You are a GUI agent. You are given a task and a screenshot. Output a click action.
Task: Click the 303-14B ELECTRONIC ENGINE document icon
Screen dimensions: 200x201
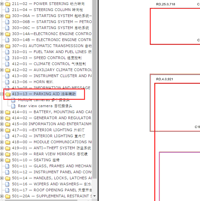[7, 40]
